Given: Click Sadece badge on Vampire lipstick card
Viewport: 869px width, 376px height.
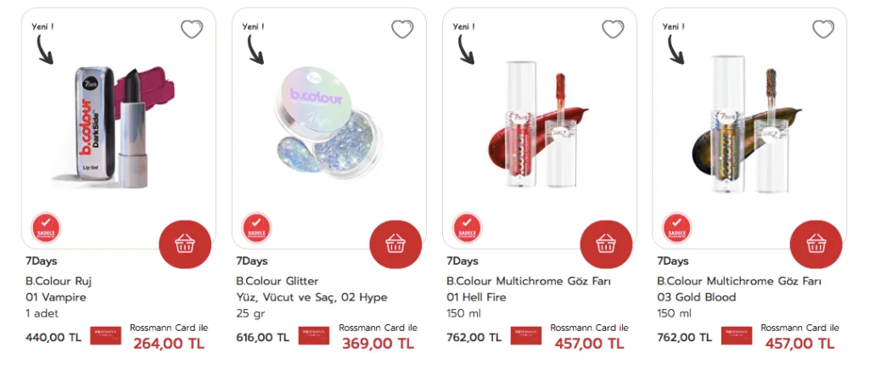Looking at the screenshot, I should click(46, 227).
